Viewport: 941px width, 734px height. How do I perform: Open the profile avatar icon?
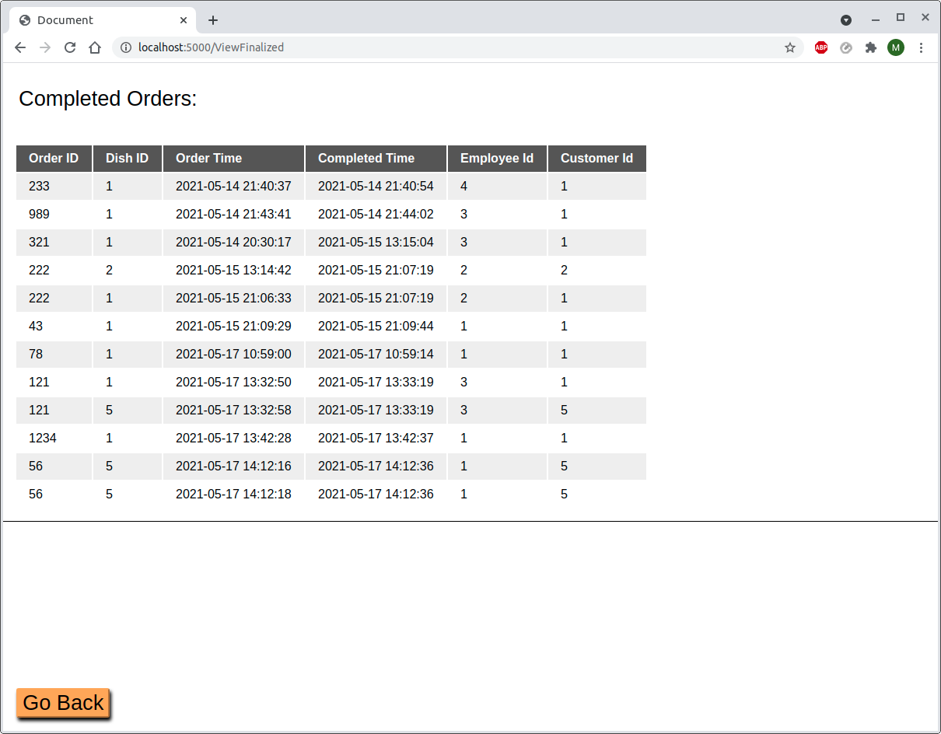pyautogui.click(x=896, y=47)
